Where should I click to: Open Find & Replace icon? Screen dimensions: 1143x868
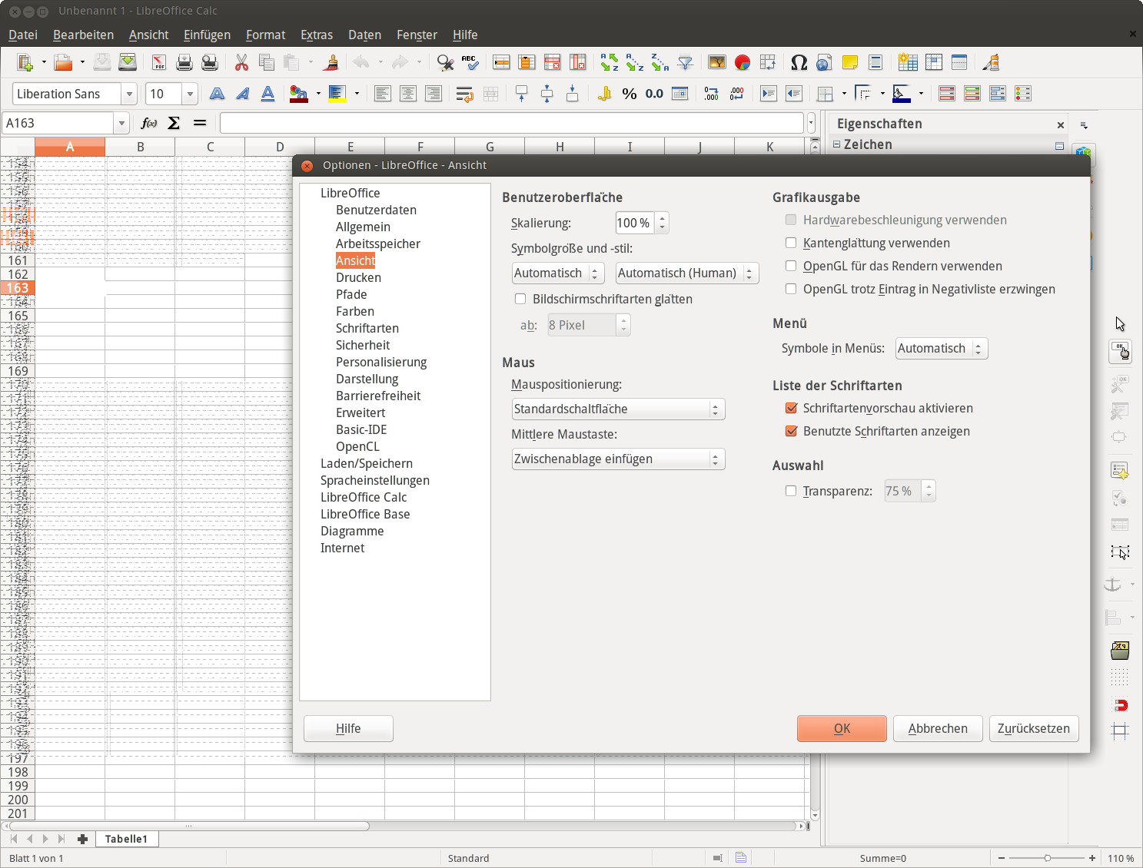tap(445, 63)
